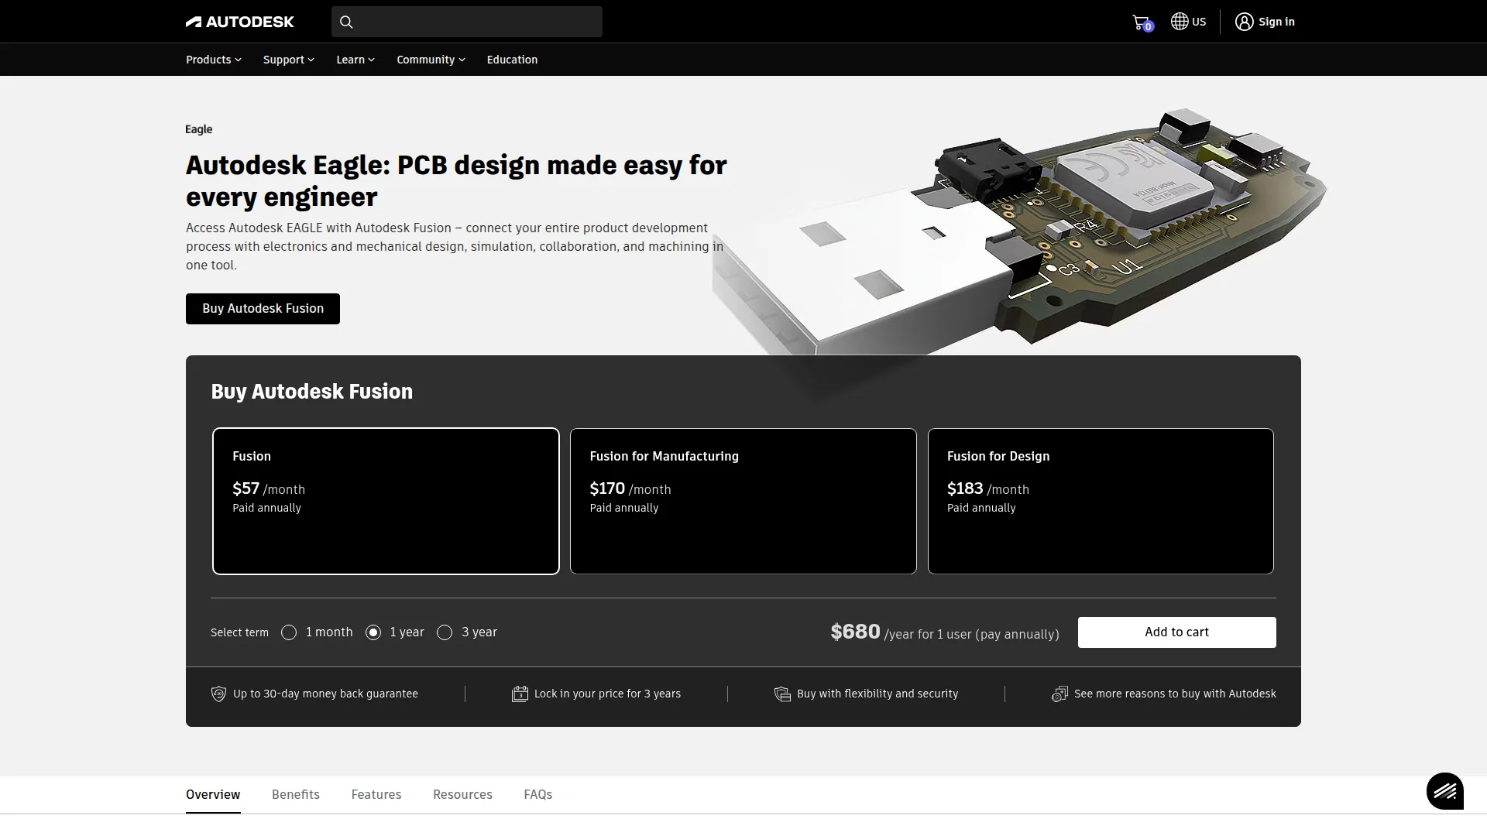Open the Education menu item
The height and width of the screenshot is (836, 1487).
tap(512, 60)
